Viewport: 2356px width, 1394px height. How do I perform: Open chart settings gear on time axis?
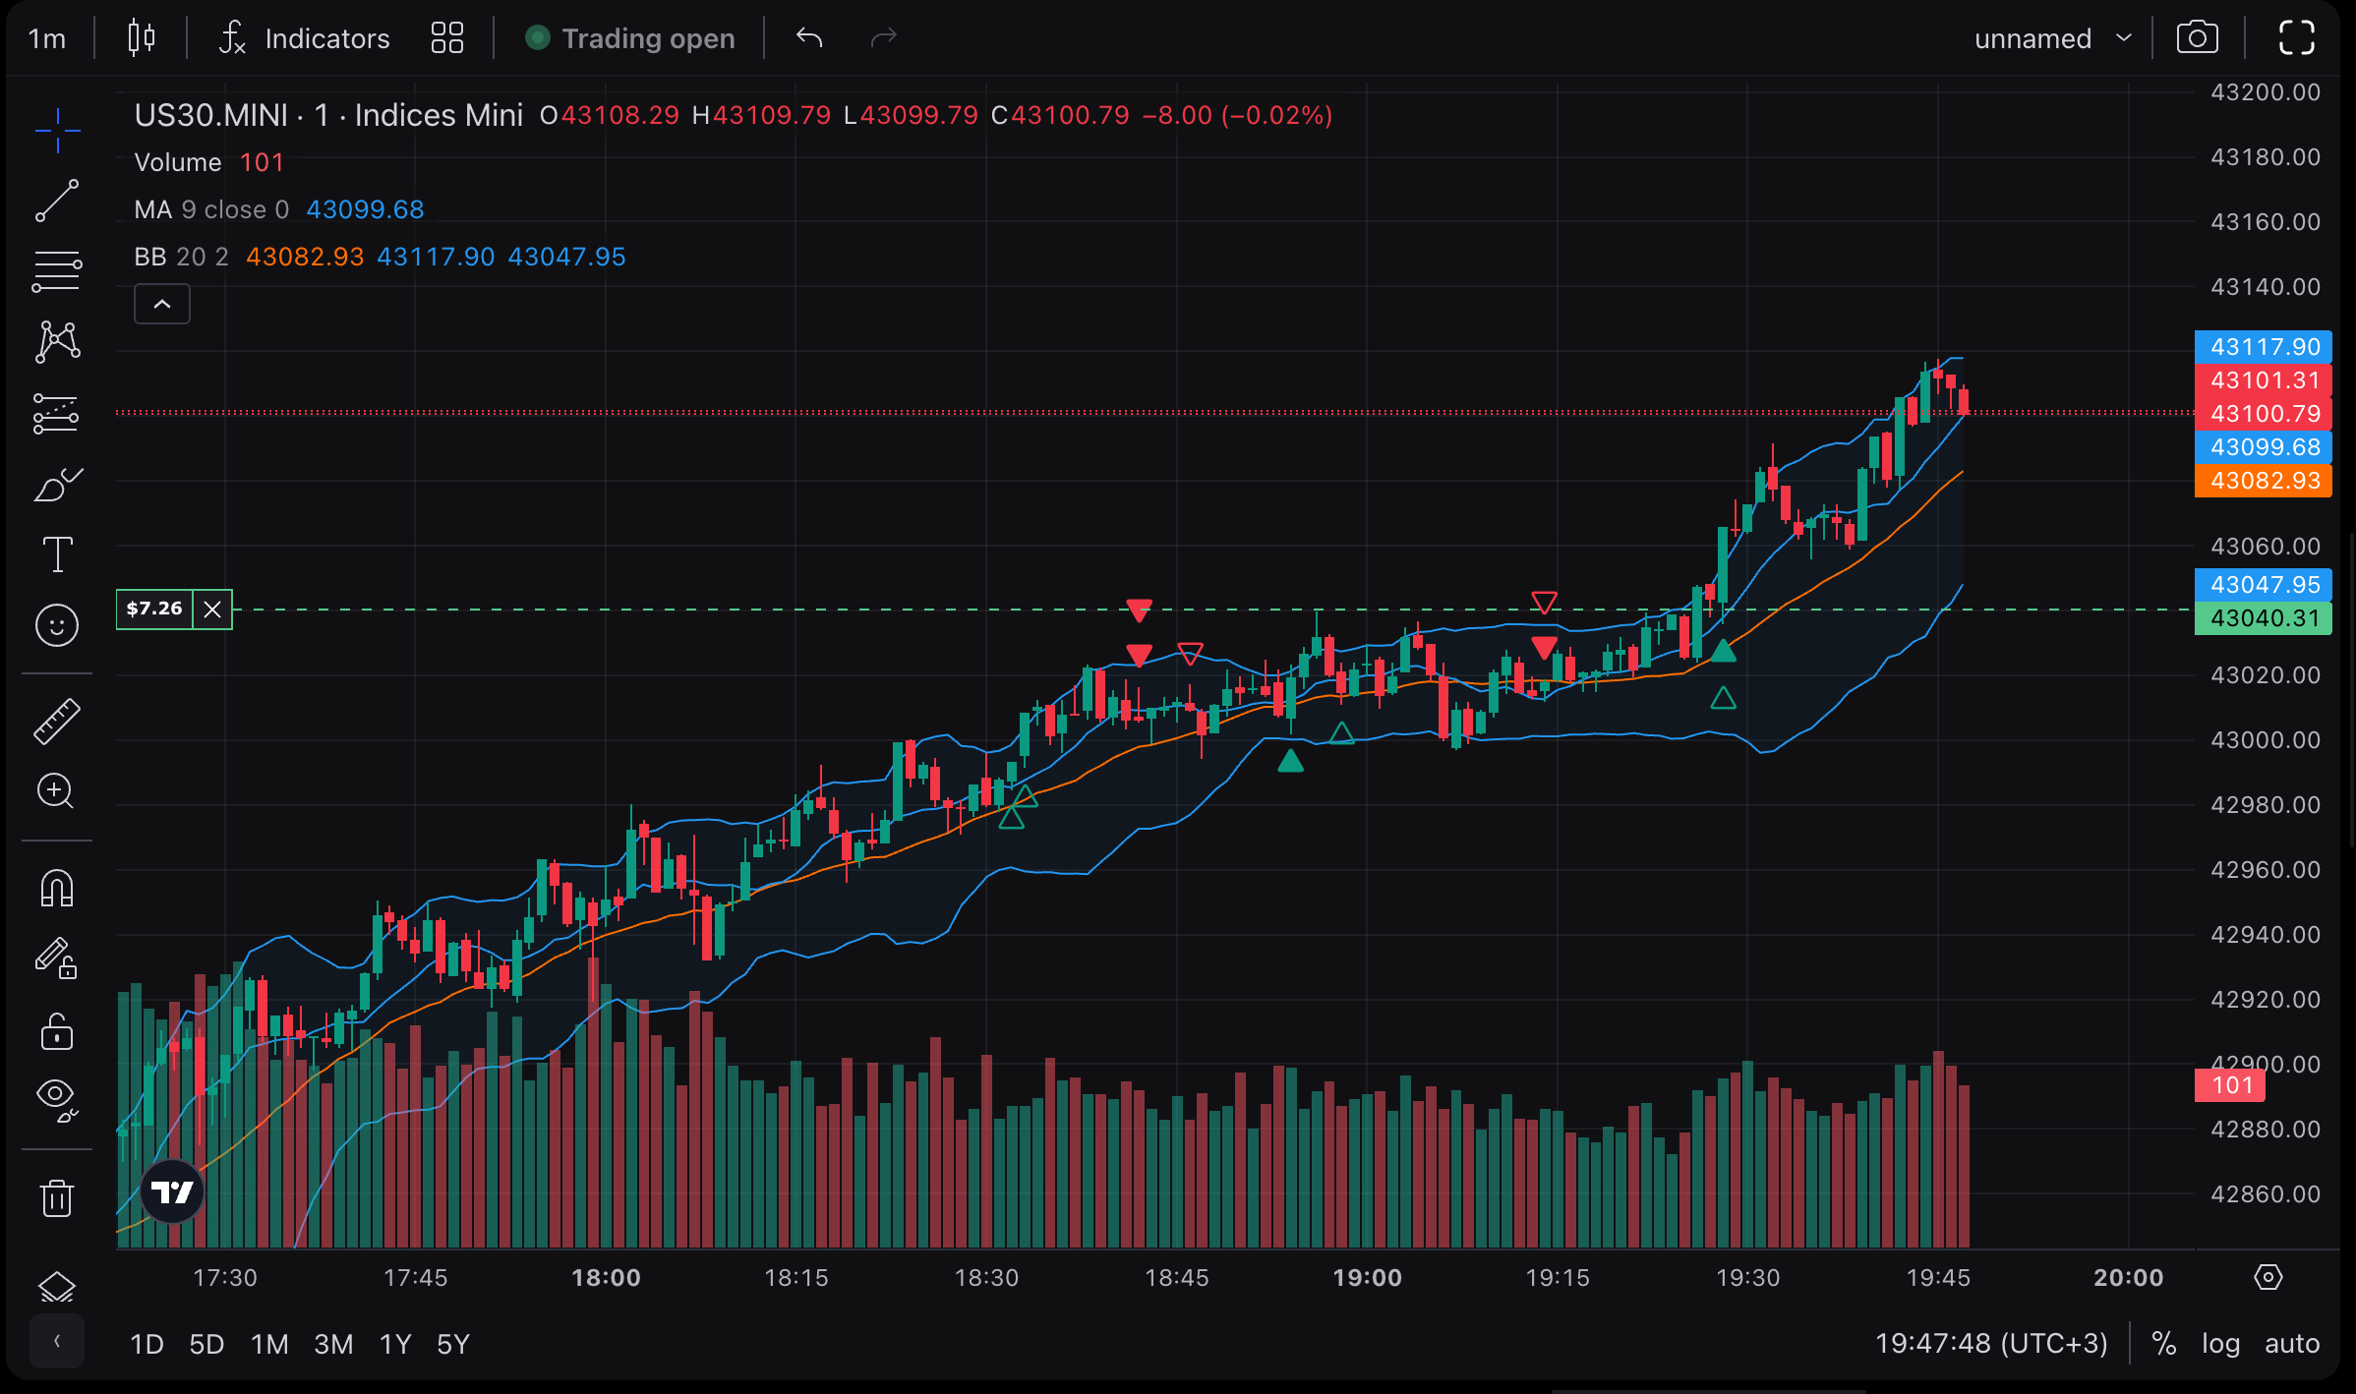[x=2268, y=1277]
